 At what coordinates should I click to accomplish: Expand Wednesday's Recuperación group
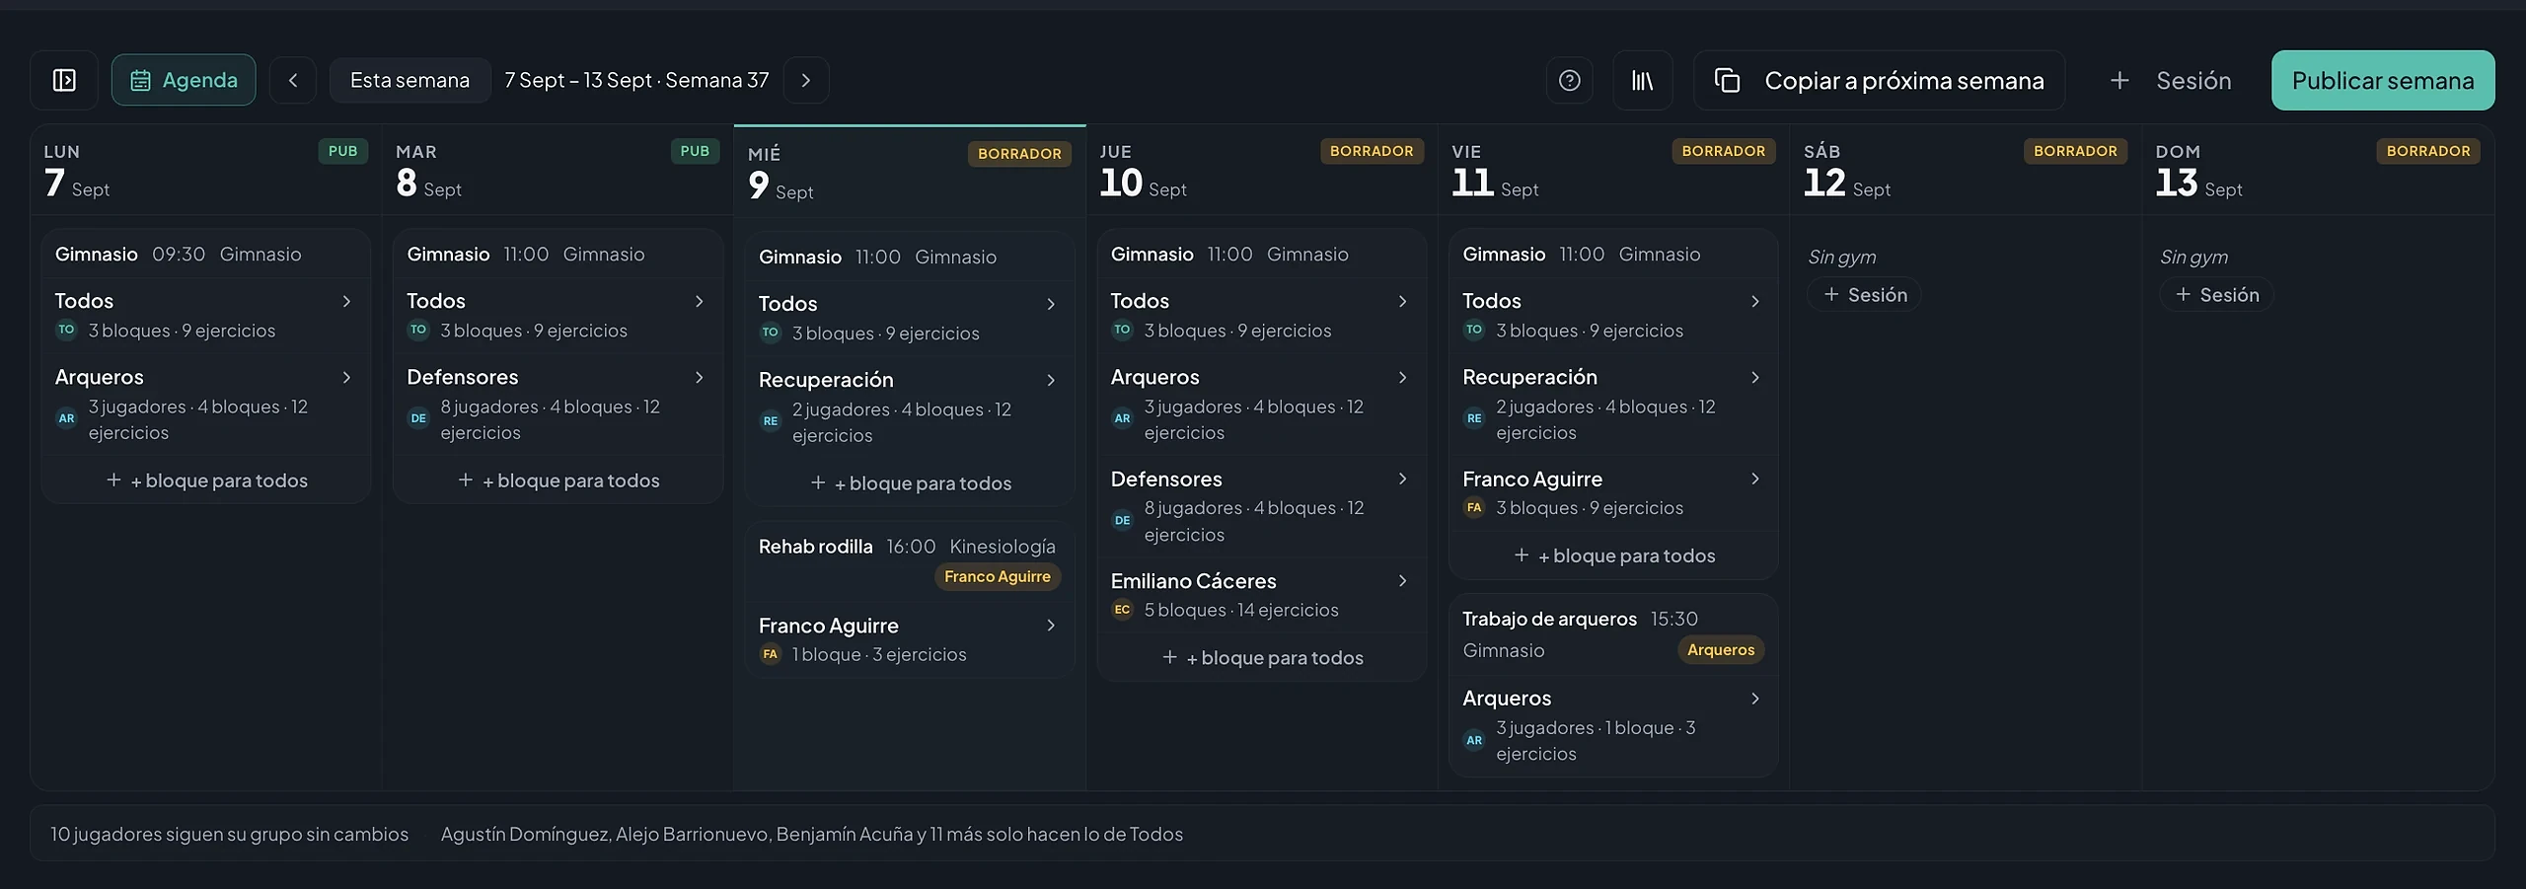[909, 407]
